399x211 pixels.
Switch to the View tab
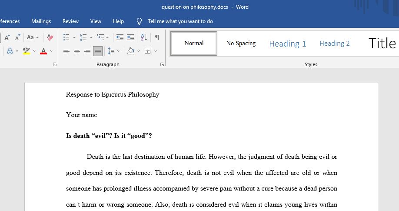click(96, 21)
